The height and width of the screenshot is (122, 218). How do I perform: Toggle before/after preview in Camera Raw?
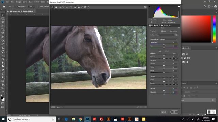(137, 107)
